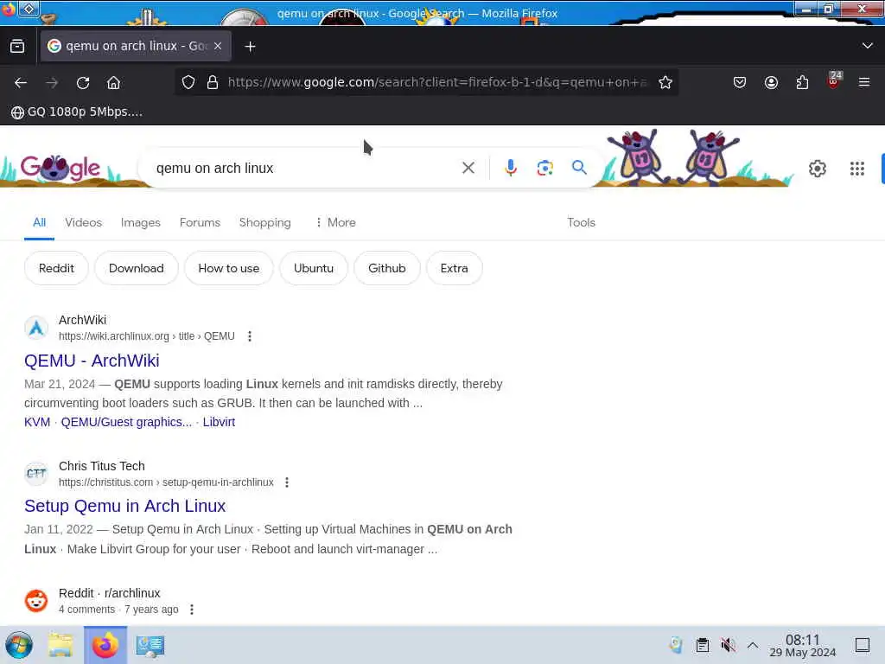Click the forward navigation arrow
This screenshot has height=664, width=885.
[52, 83]
